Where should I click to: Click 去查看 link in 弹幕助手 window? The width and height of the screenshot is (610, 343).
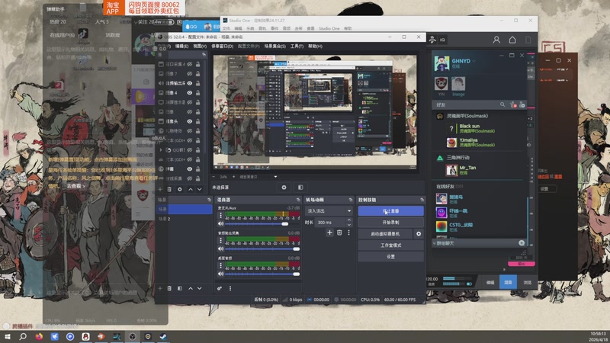[75, 186]
